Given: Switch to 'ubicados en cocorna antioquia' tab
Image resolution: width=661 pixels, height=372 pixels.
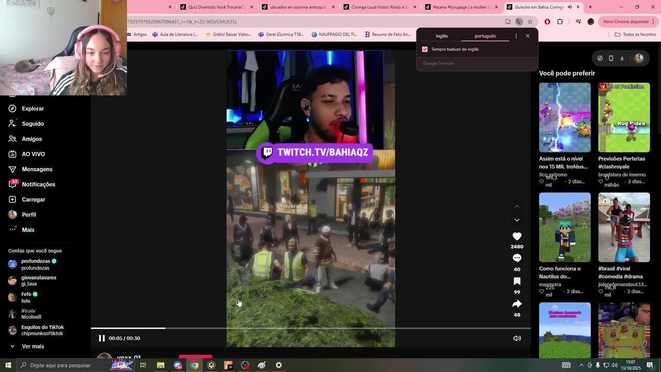Looking at the screenshot, I should coord(298,7).
